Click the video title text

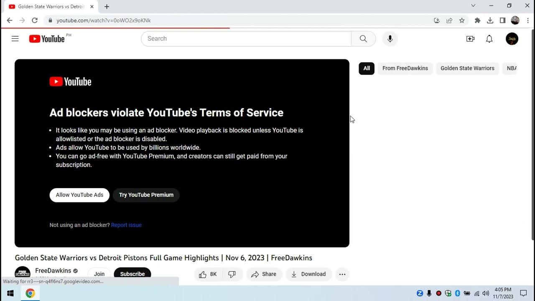point(163,258)
